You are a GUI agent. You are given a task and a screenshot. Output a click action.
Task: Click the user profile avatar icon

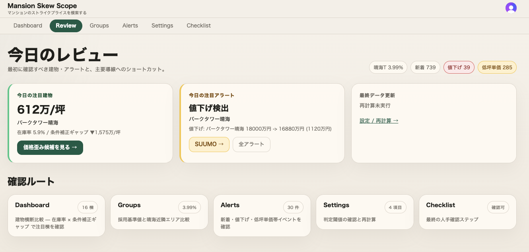tap(511, 8)
